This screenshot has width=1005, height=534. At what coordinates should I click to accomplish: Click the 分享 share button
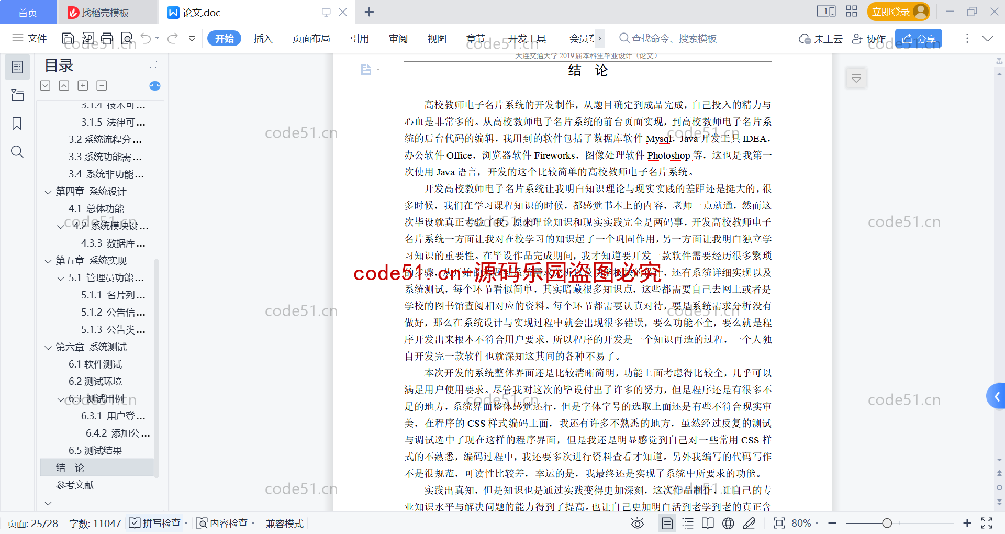(919, 38)
